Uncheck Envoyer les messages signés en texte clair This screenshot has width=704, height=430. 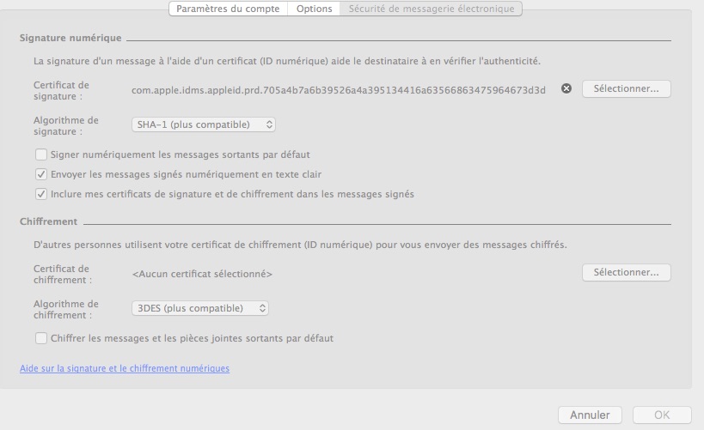point(41,174)
